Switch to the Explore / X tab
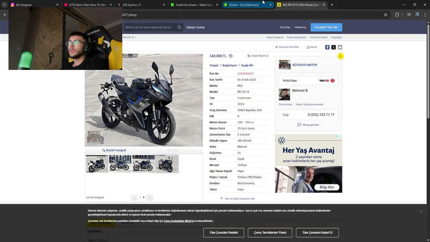This screenshot has height=242, width=430. [141, 5]
